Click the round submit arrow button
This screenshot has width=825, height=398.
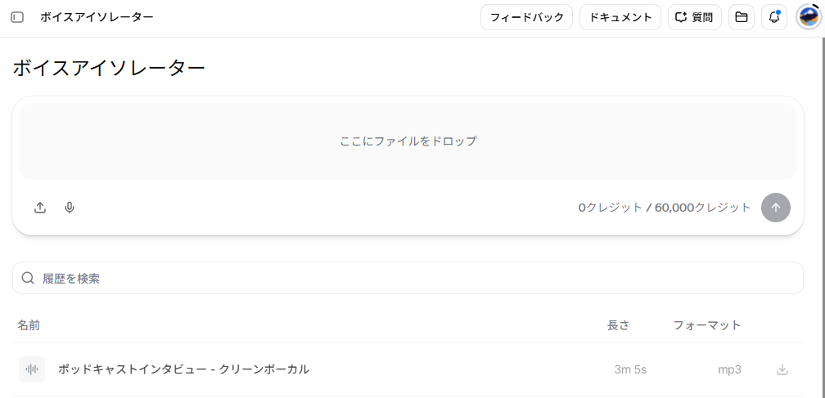(x=776, y=208)
